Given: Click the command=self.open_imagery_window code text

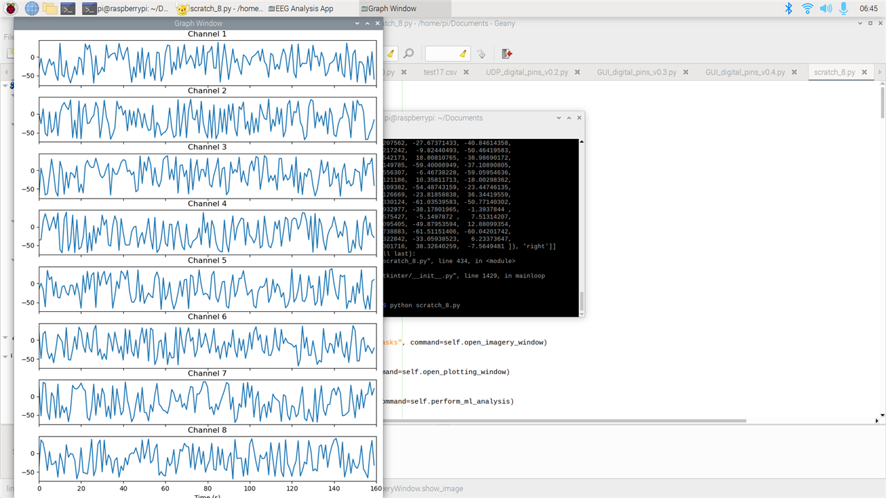Looking at the screenshot, I should pos(478,342).
